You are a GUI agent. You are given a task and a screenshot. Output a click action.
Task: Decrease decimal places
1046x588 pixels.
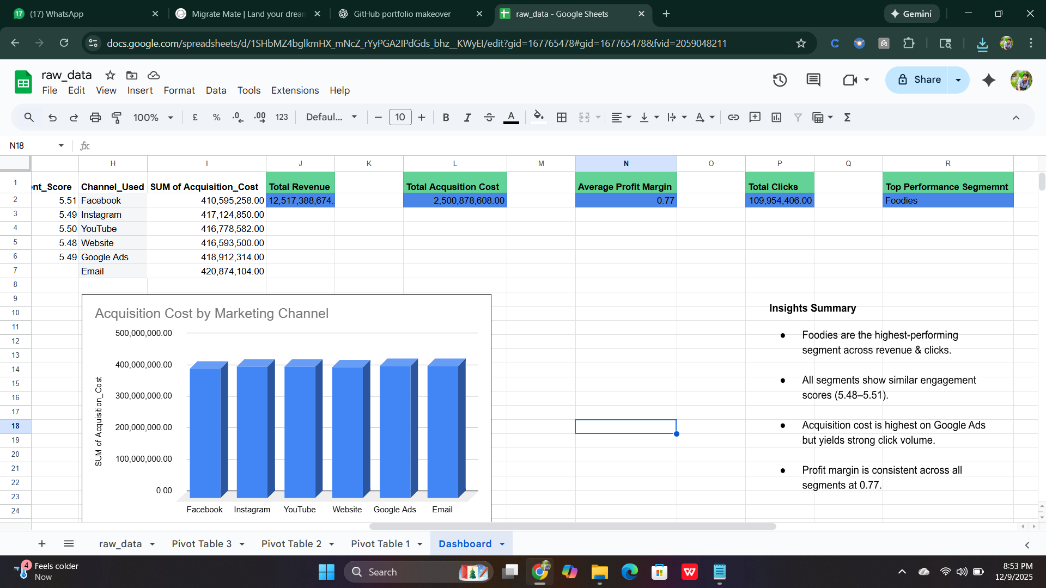tap(237, 117)
